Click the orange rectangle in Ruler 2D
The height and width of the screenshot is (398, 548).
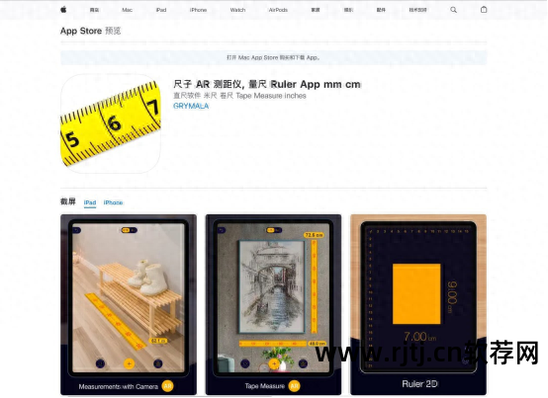[416, 294]
